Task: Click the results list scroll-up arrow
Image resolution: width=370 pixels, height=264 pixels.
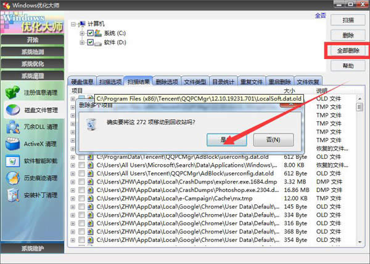Action: click(x=360, y=98)
